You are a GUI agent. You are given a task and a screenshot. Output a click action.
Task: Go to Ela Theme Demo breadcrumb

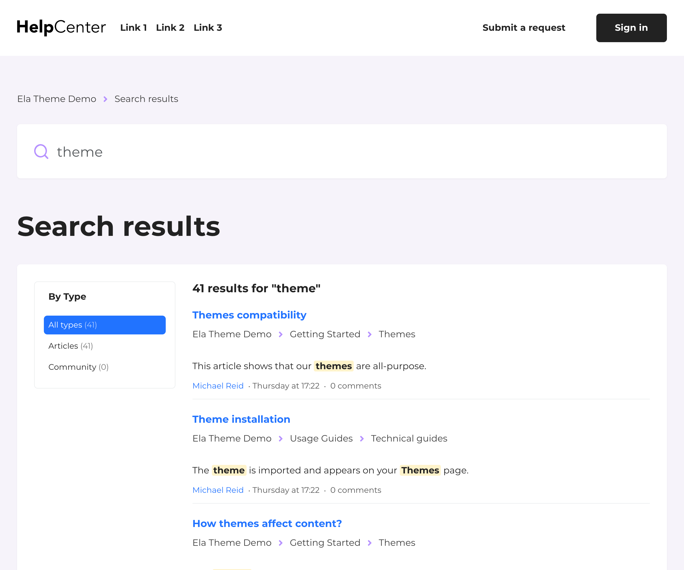pyautogui.click(x=57, y=99)
